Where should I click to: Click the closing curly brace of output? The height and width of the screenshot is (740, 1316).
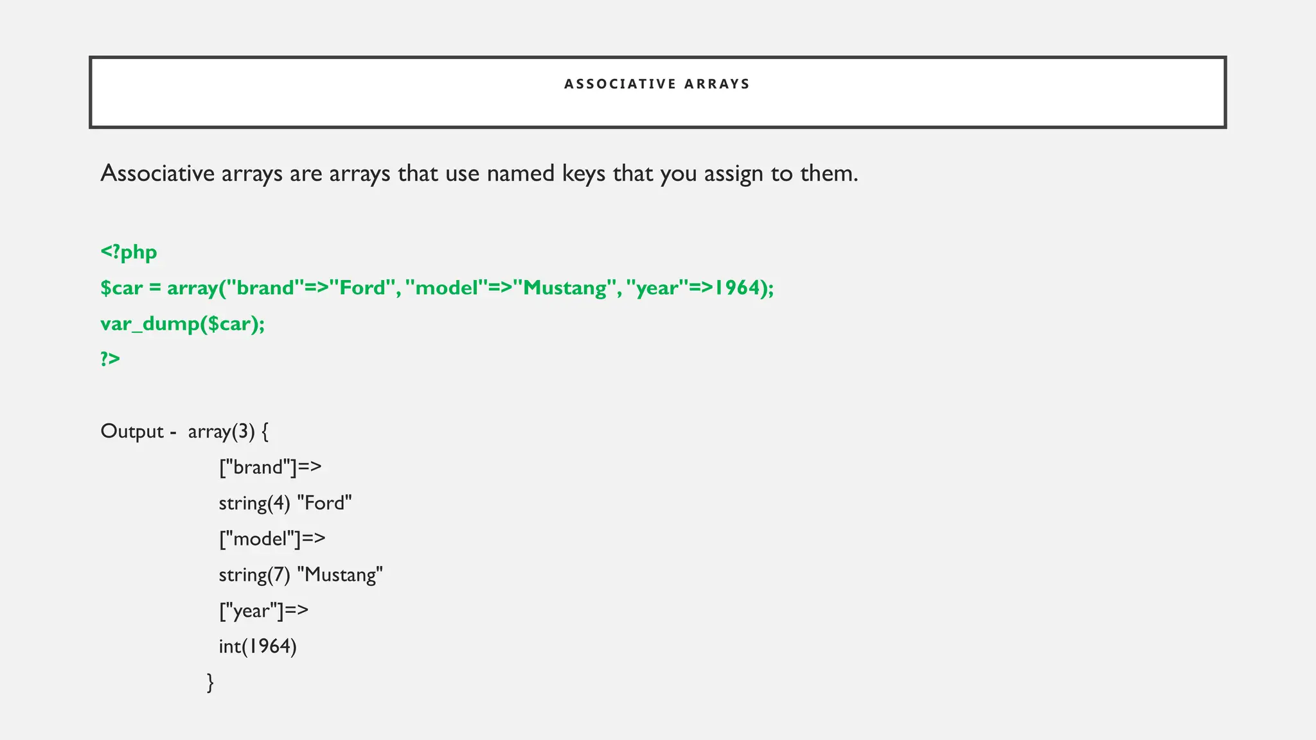[210, 682]
